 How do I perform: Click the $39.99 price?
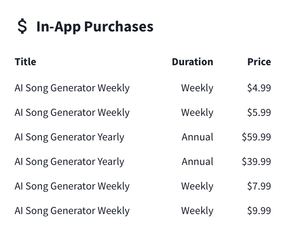click(257, 161)
